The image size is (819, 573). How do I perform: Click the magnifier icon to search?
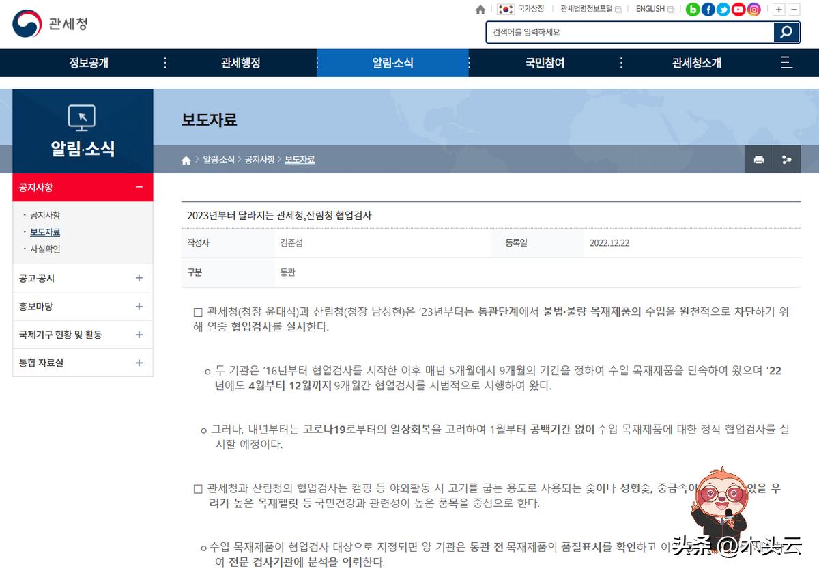click(x=786, y=32)
